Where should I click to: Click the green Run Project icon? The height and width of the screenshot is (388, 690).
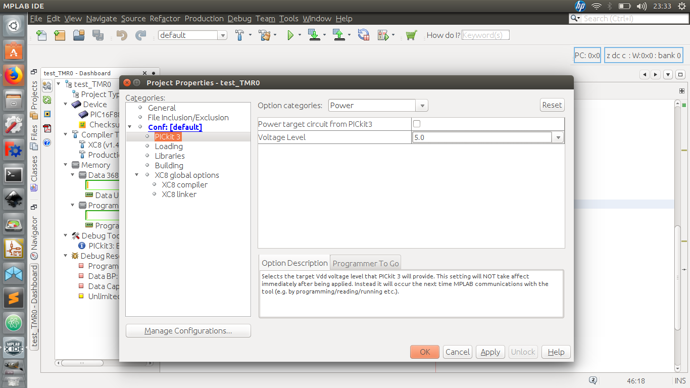[x=290, y=35]
